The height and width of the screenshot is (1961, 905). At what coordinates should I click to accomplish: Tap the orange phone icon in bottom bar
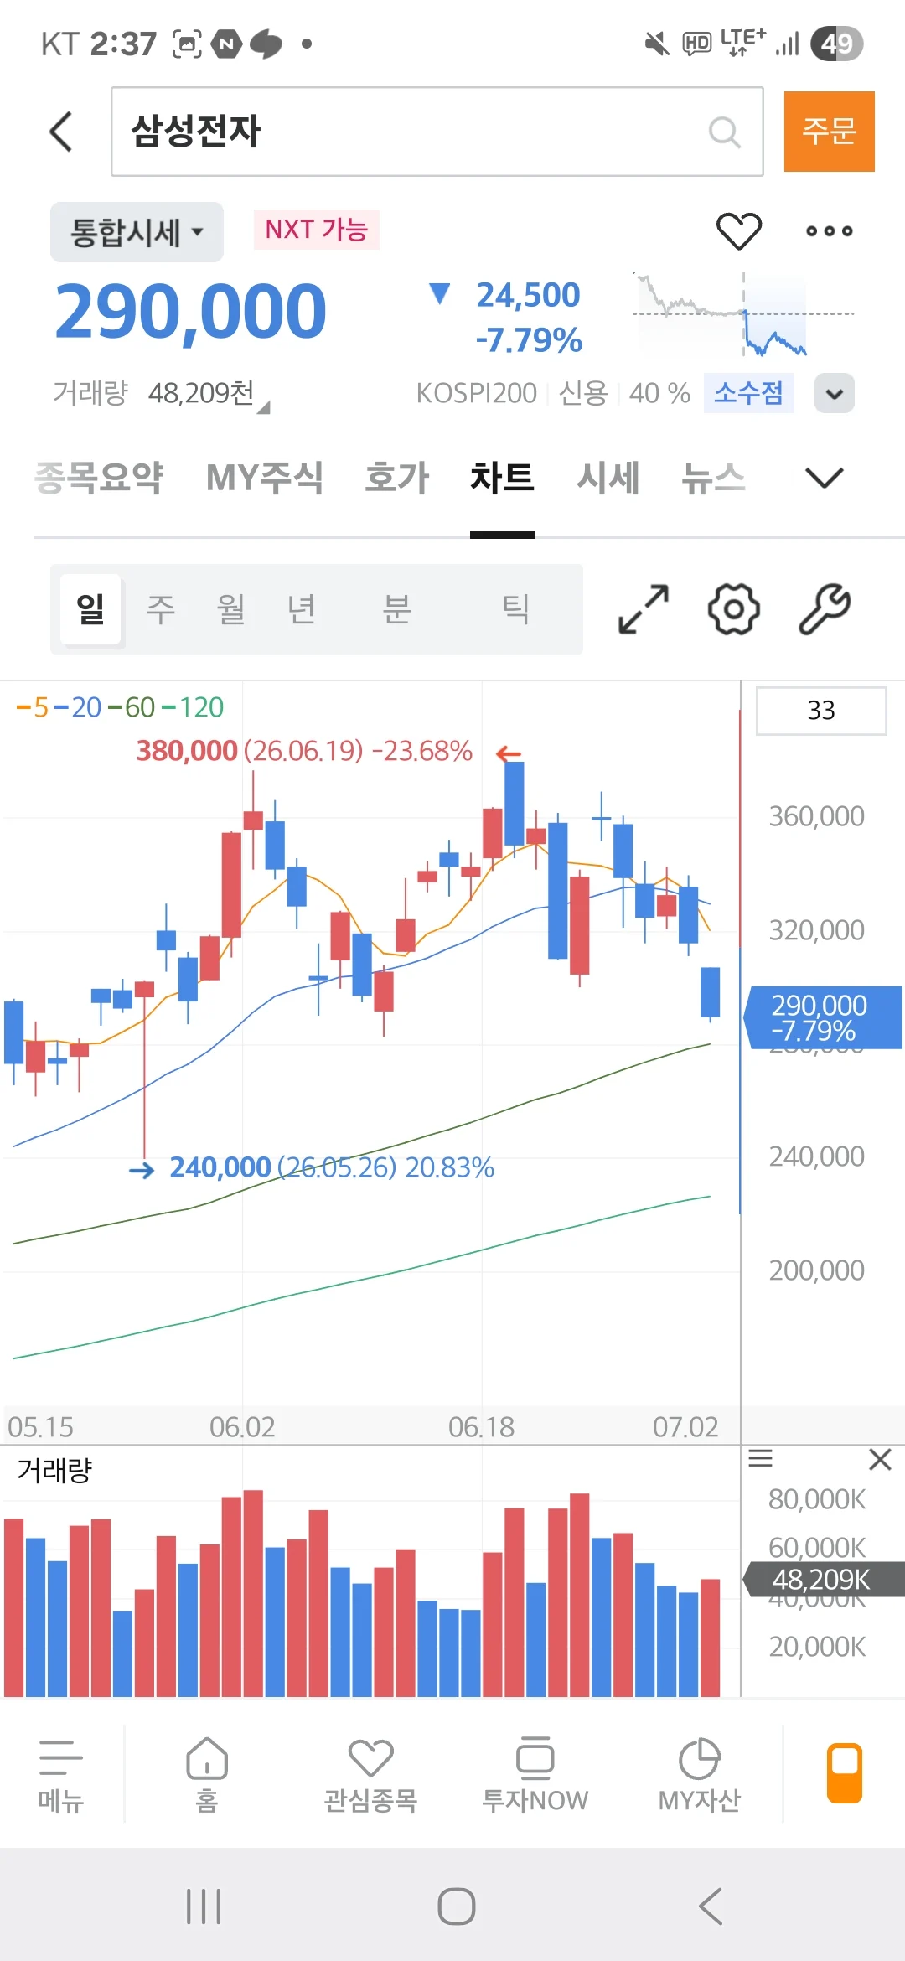[845, 1772]
